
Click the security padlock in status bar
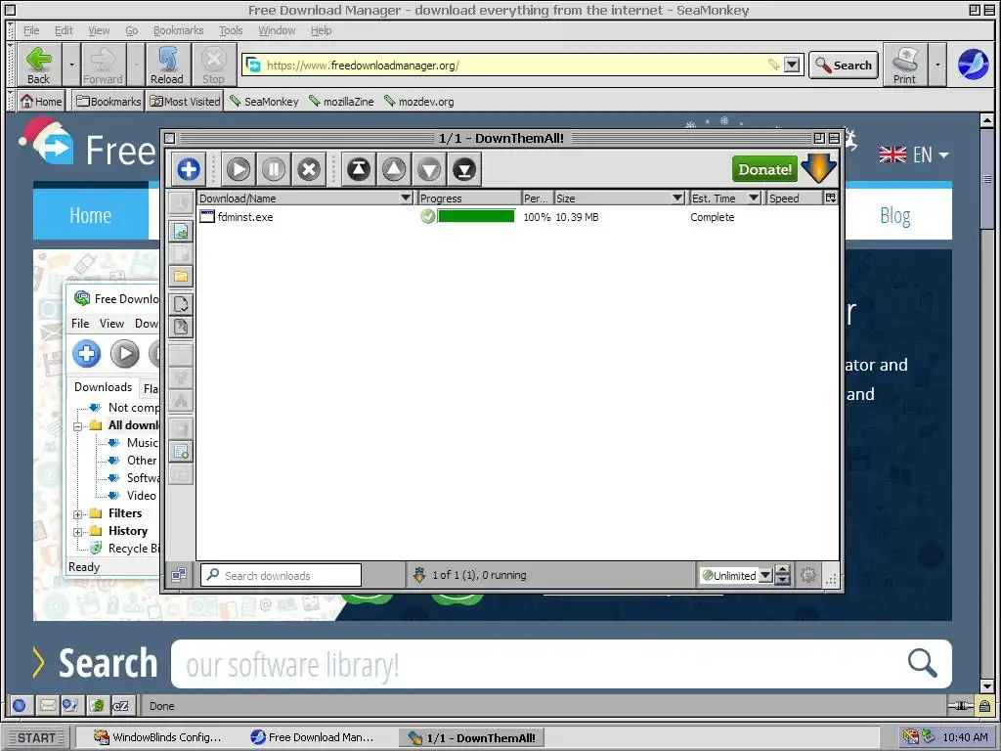pyautogui.click(x=985, y=706)
